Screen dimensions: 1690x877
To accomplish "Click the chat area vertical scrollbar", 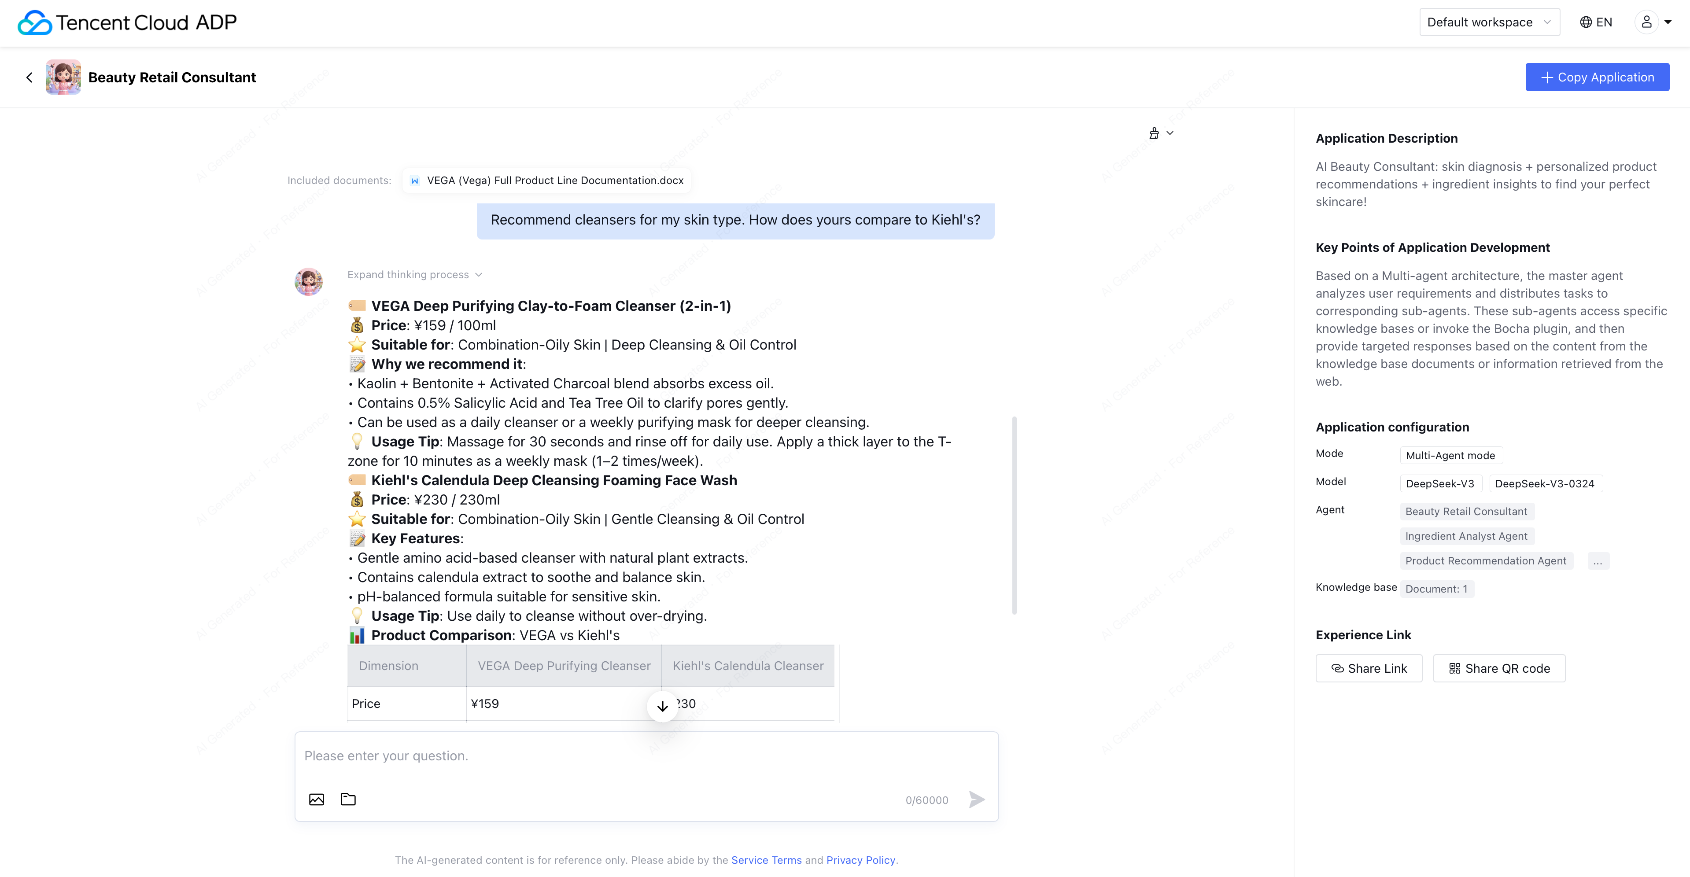I will (x=1014, y=515).
